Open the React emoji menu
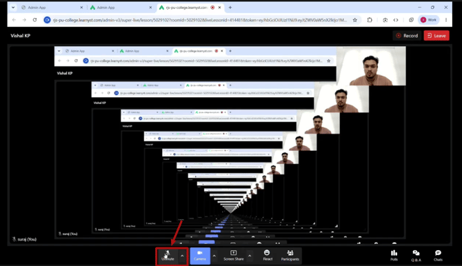 pyautogui.click(x=268, y=256)
